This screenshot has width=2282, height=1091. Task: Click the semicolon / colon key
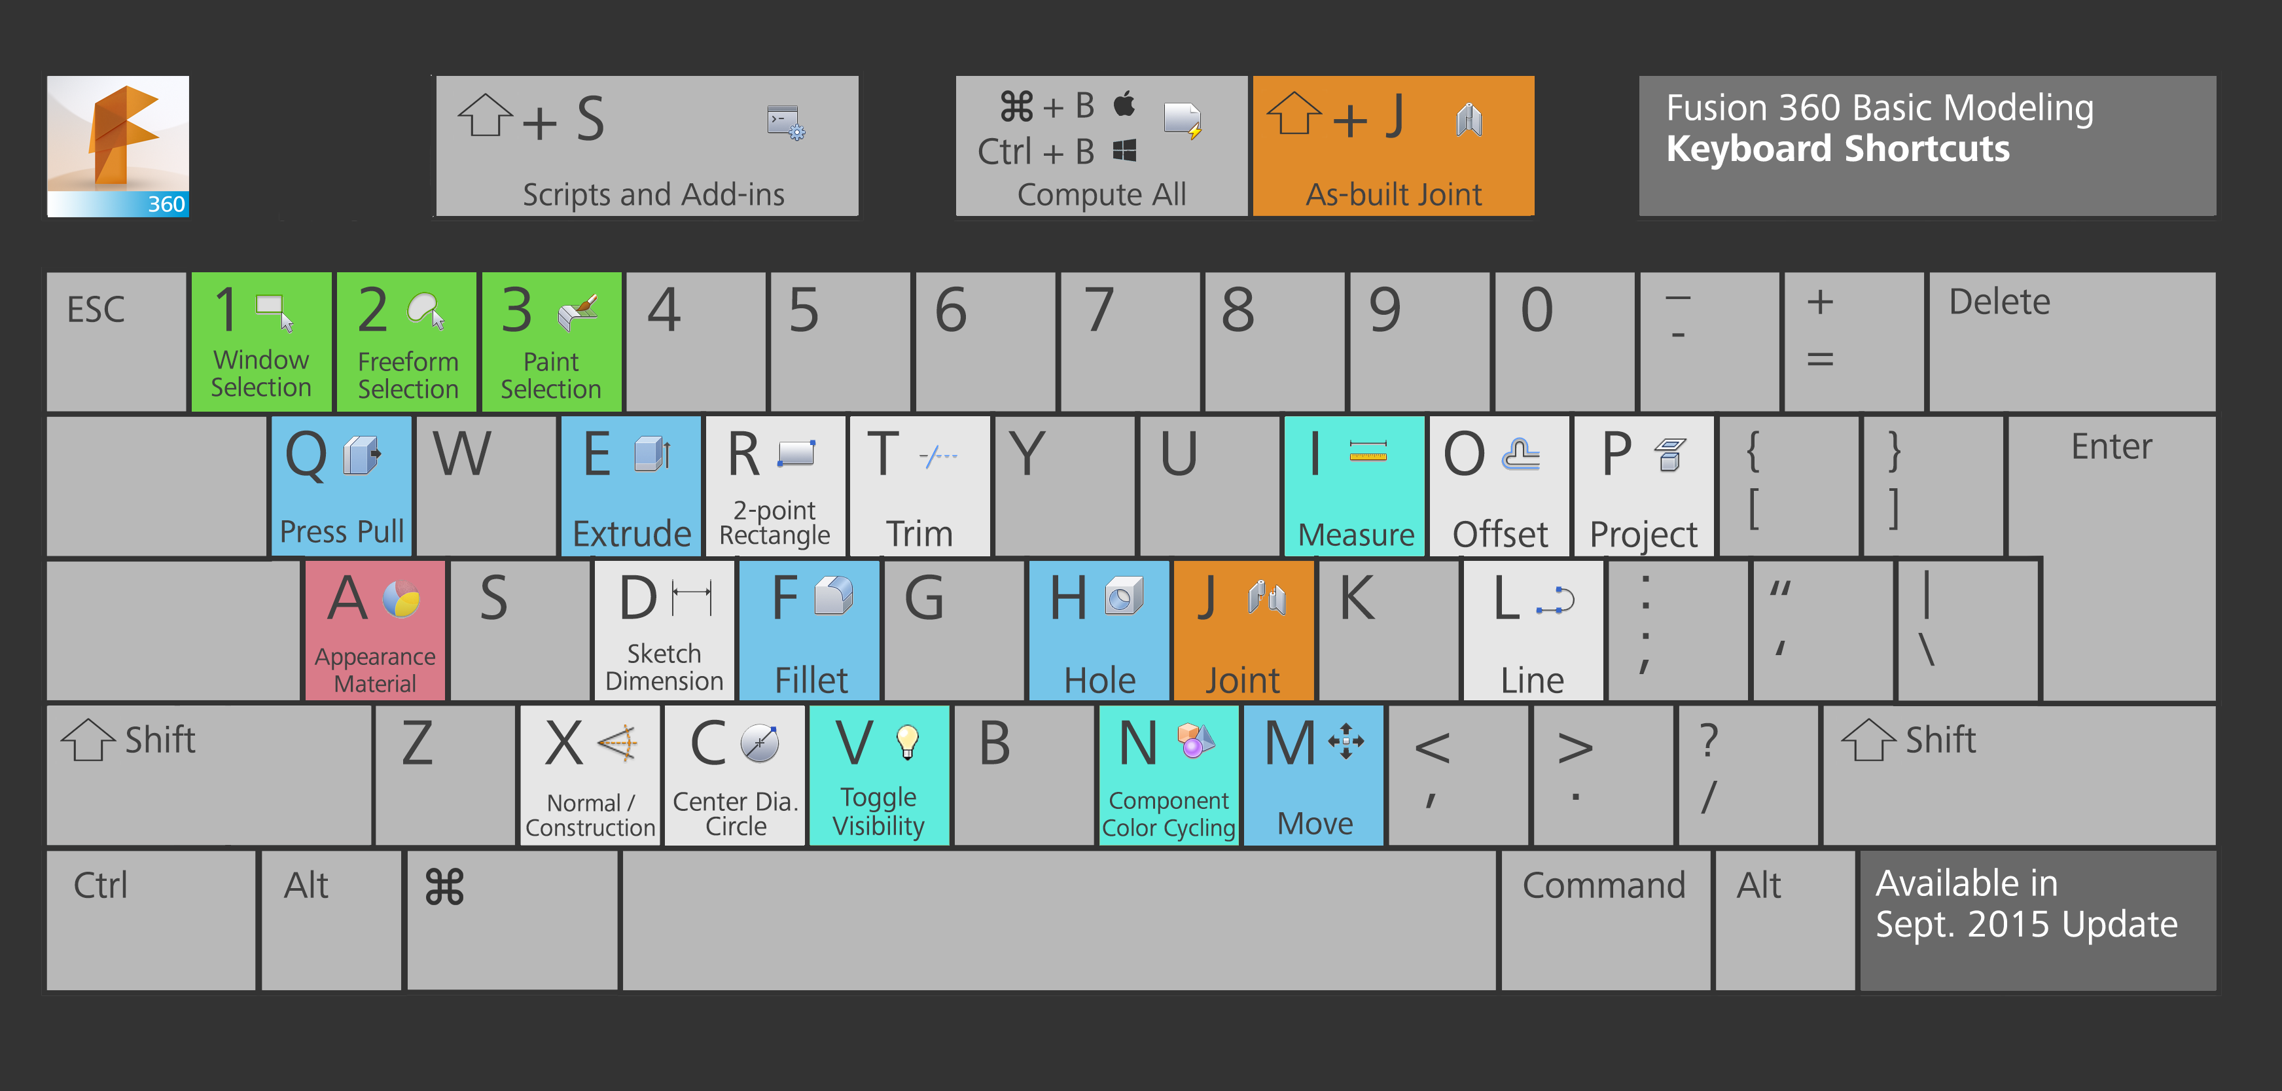(1679, 630)
